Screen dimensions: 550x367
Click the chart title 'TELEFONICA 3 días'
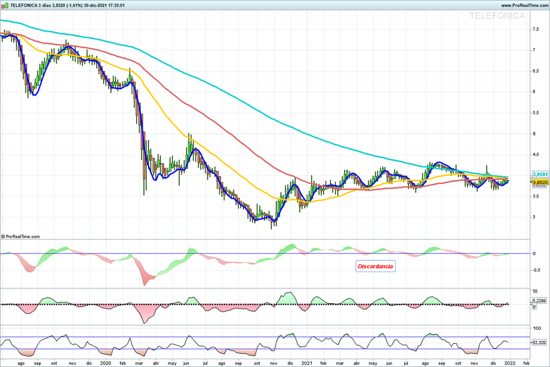click(x=31, y=5)
